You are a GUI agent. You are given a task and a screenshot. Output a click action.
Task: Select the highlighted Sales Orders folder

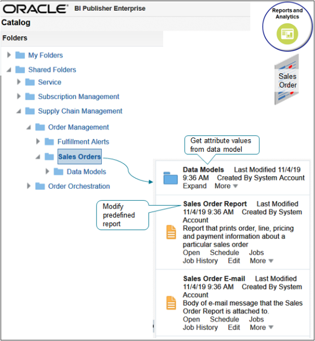click(x=80, y=157)
